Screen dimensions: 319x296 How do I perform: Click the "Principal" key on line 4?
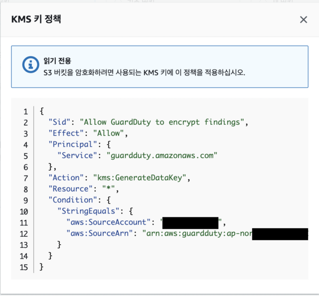click(73, 145)
